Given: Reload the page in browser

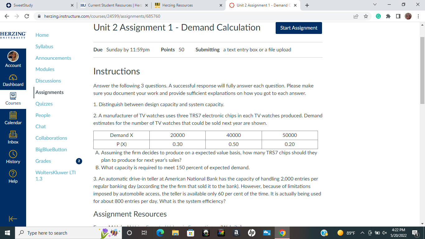Looking at the screenshot, I should (27, 16).
